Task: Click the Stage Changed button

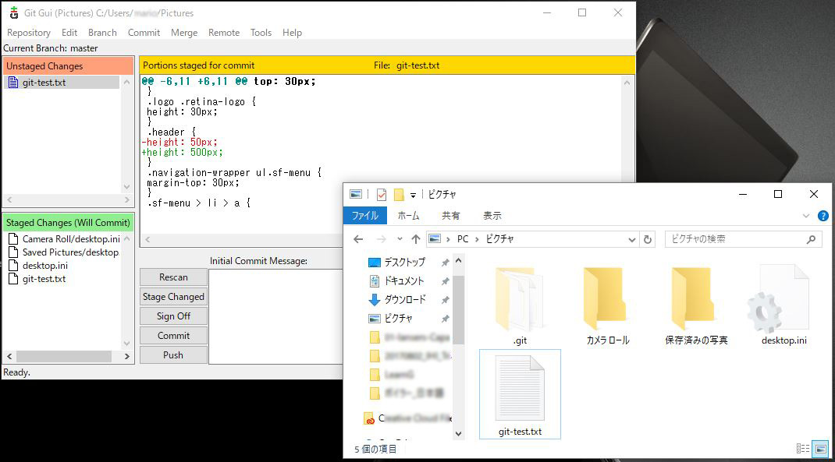Action: pos(173,297)
